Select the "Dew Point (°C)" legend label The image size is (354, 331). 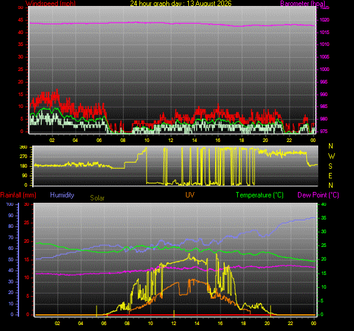(x=318, y=195)
